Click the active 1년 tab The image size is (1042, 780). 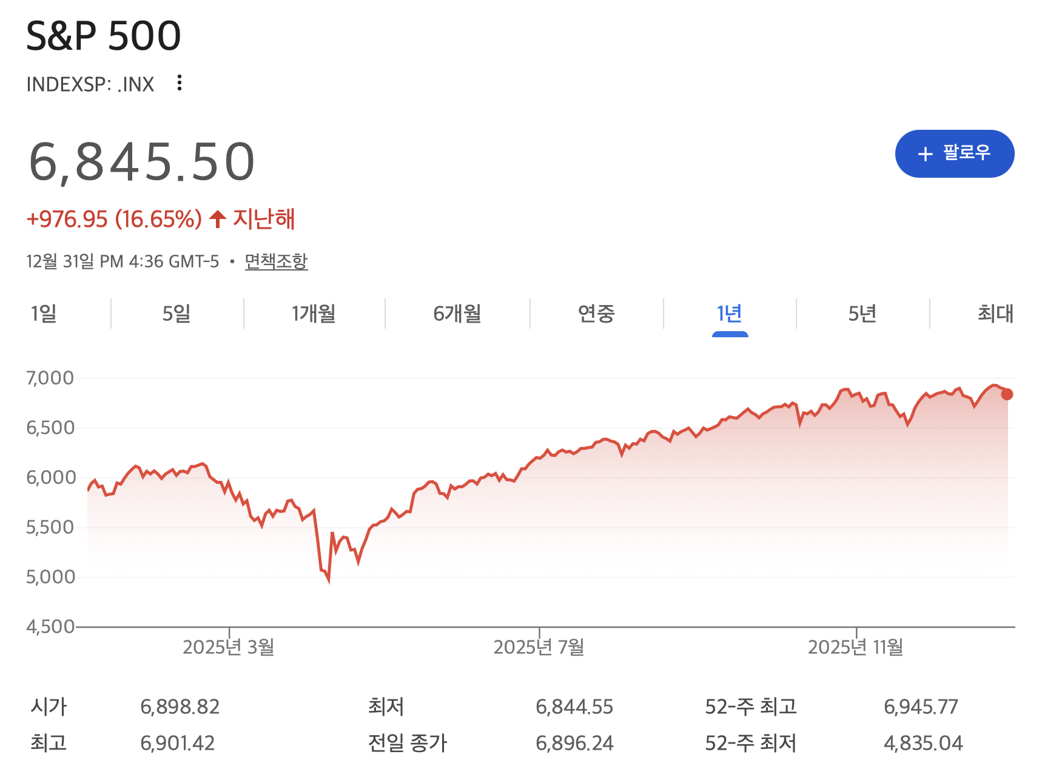[729, 314]
